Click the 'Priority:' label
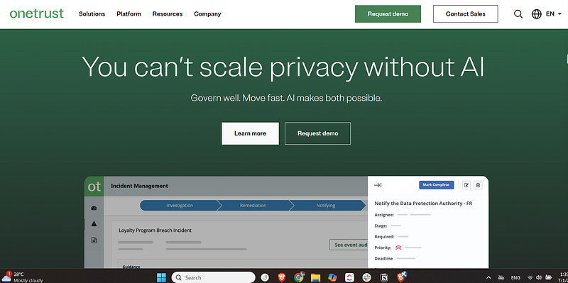568x283 pixels. point(383,248)
